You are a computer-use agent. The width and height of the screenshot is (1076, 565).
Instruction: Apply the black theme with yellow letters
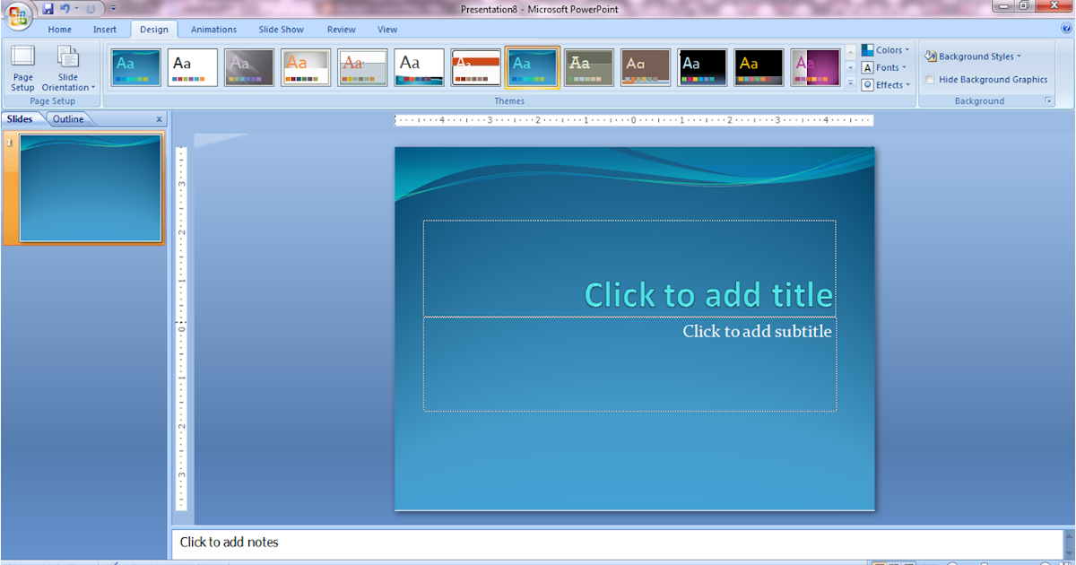coord(759,67)
